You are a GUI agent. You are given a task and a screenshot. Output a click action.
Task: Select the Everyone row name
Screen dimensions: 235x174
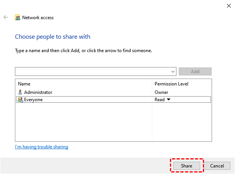click(33, 100)
